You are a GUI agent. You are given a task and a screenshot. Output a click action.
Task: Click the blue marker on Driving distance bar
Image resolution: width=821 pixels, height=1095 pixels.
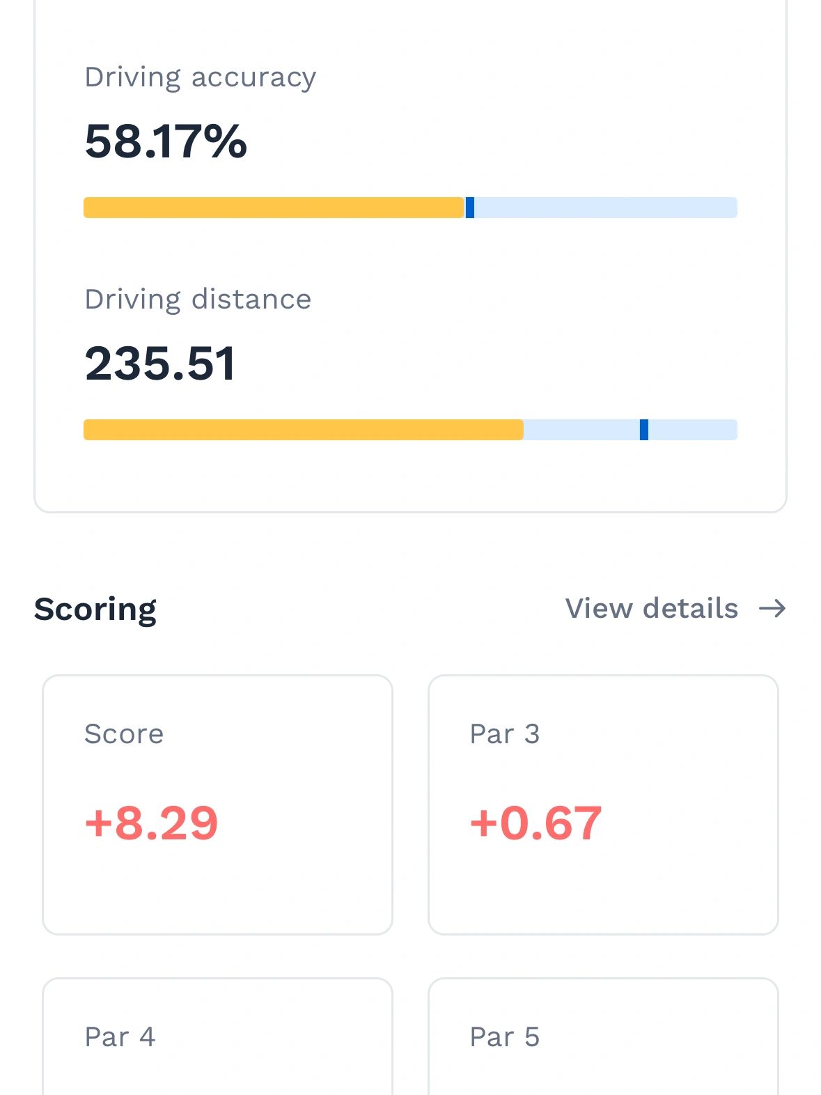tap(644, 430)
